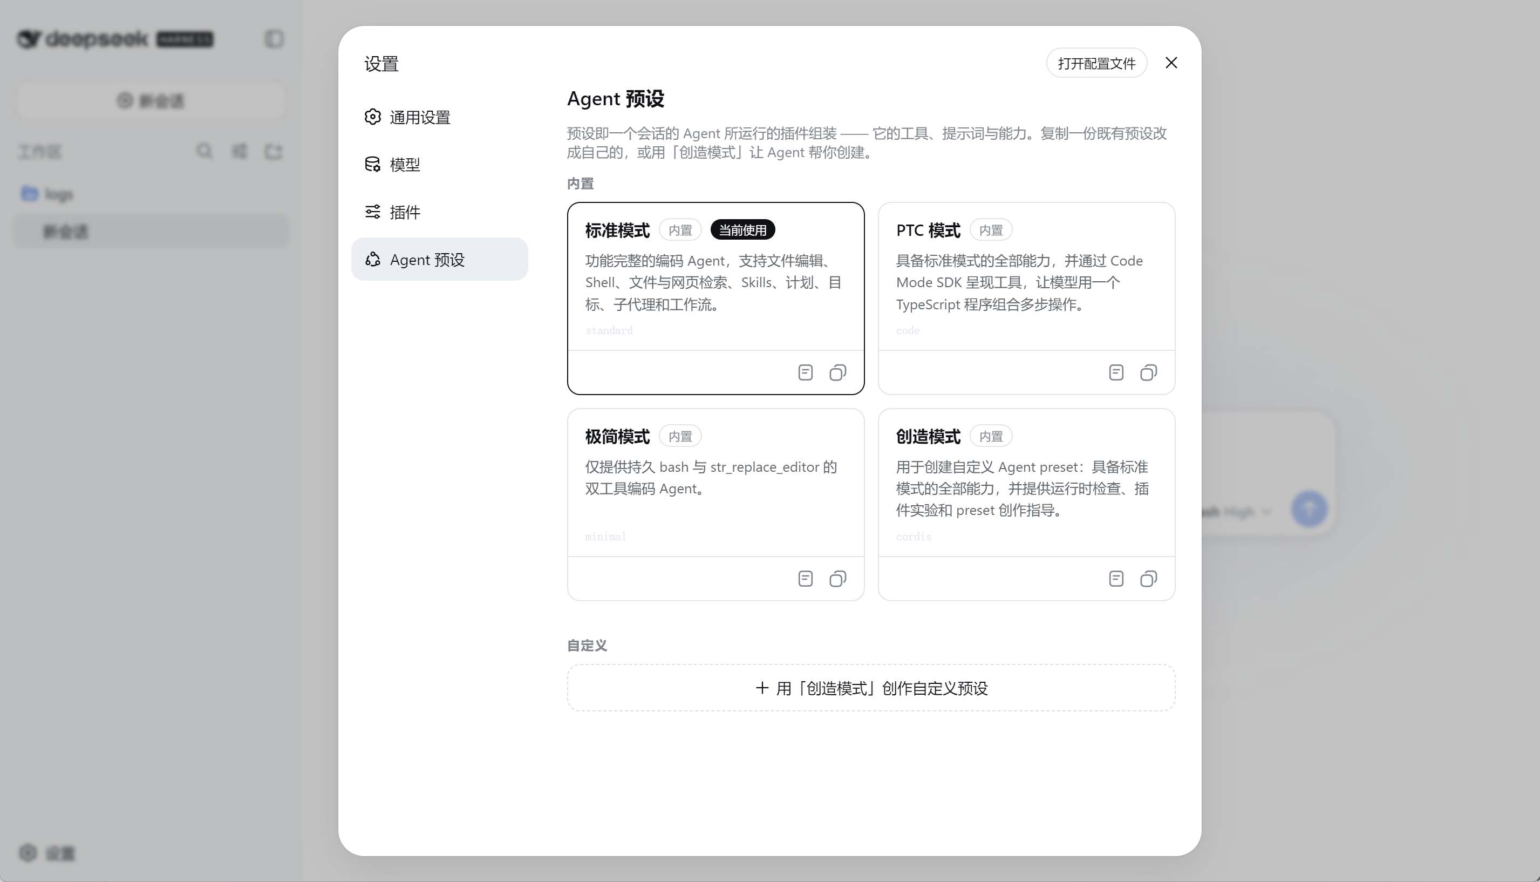The image size is (1540, 882).
Task: Open 设置 at bottom of background sidebar
Action: (46, 853)
